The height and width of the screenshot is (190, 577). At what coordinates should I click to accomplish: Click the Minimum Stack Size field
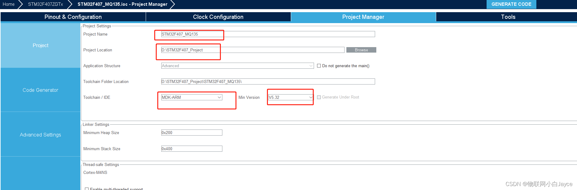coord(192,149)
